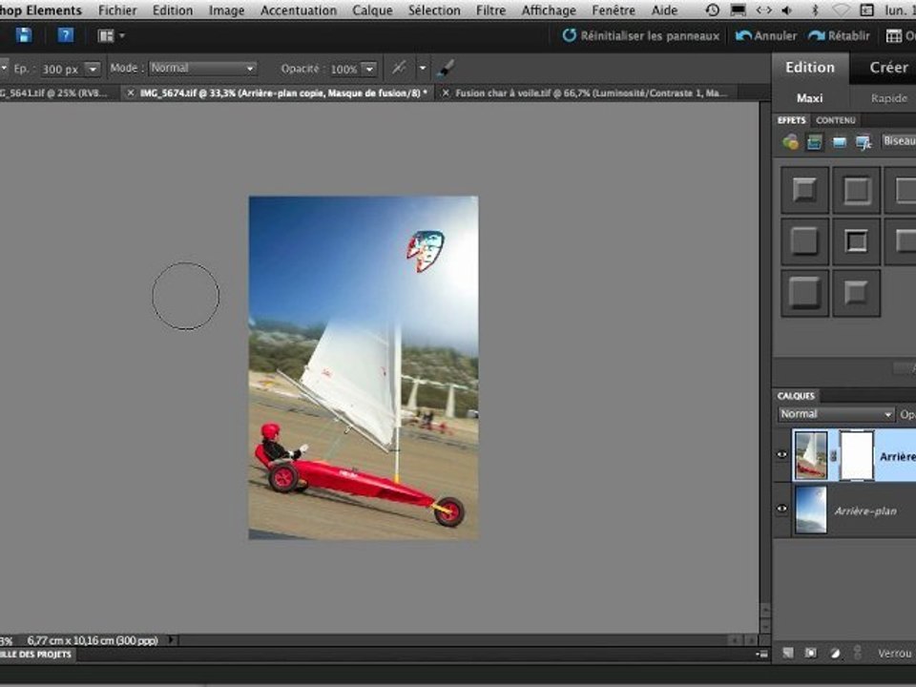Create adjustment layer using half-circle icon
Image resolution: width=916 pixels, height=687 pixels.
[x=834, y=654]
